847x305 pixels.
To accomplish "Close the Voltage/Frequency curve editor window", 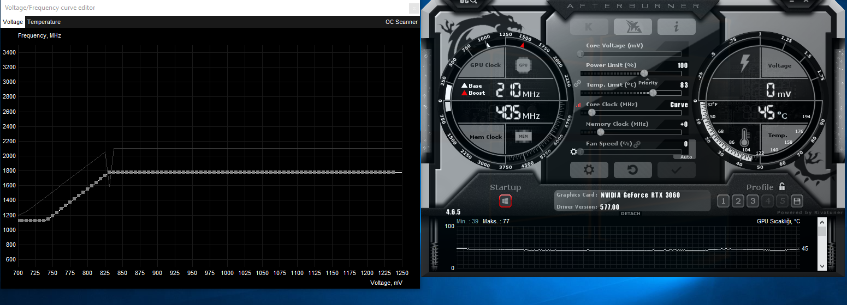I will pos(414,8).
